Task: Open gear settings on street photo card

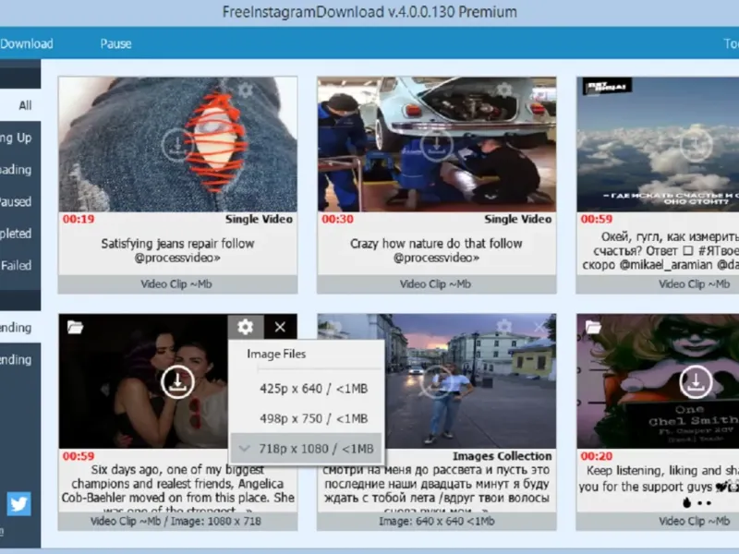Action: [503, 326]
